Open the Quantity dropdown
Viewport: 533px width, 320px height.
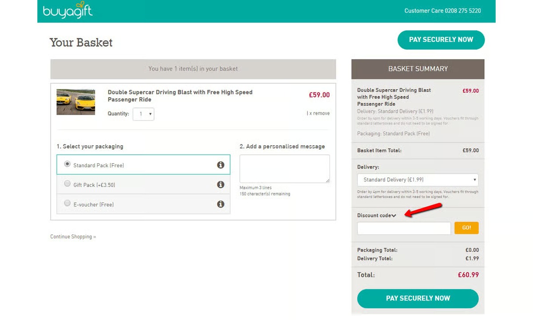(x=143, y=114)
